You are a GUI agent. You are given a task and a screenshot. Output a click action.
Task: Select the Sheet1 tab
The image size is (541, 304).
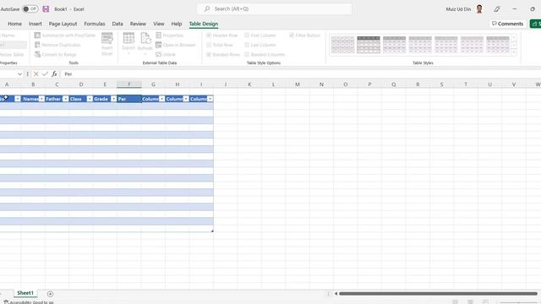25,293
